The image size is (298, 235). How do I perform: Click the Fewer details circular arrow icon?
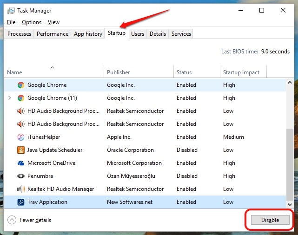[x=12, y=220]
